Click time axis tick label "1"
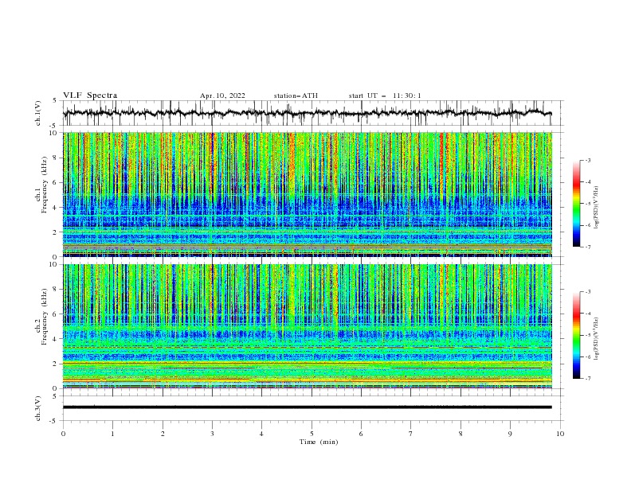 (x=112, y=434)
